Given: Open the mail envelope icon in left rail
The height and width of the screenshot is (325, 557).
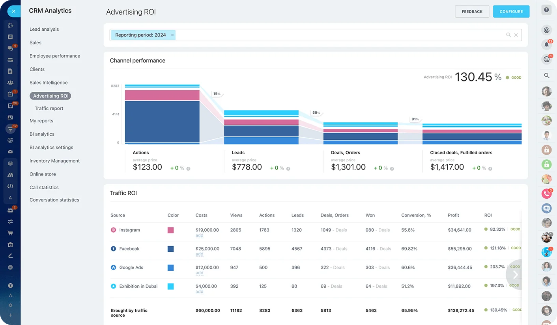Looking at the screenshot, I should pos(10,151).
